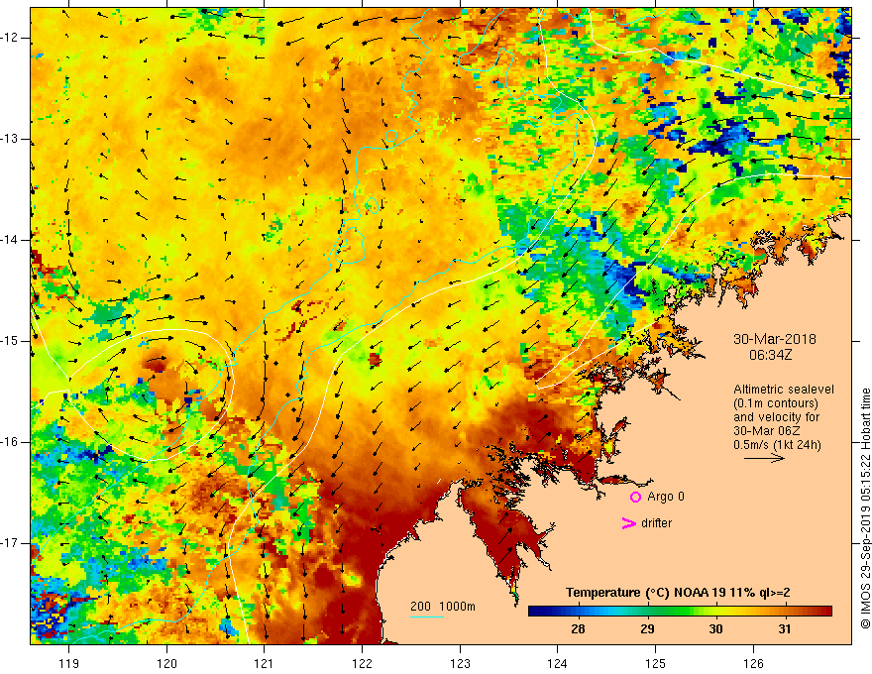Click the latitude label -14
872x674 pixels.
(x=10, y=240)
